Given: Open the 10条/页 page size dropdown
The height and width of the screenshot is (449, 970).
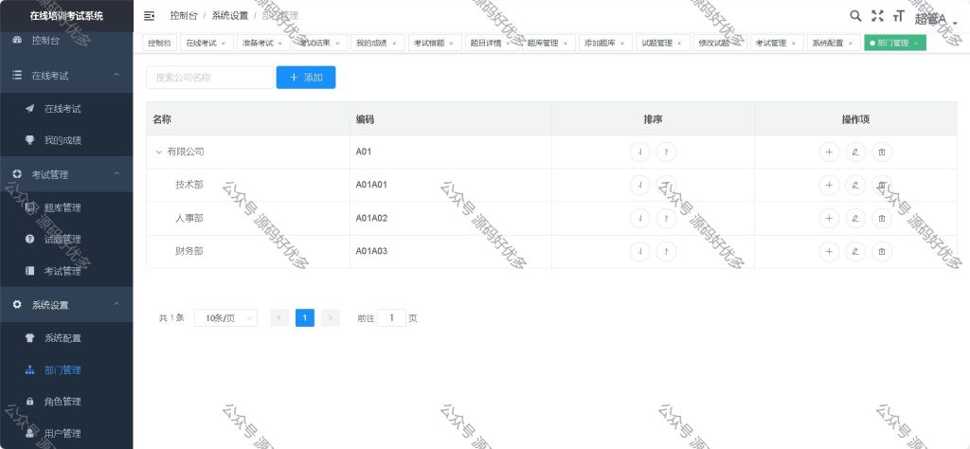Looking at the screenshot, I should 225,318.
